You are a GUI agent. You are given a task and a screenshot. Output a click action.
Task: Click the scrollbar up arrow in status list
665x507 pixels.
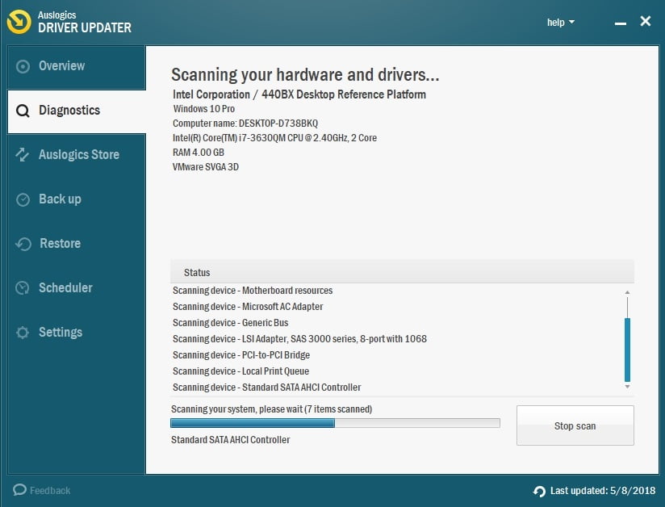[x=627, y=292]
